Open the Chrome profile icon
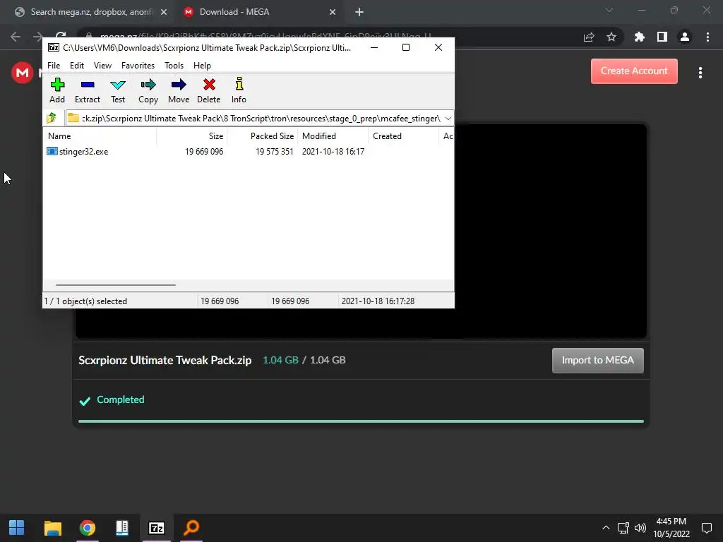Viewport: 723px width, 542px height. pyautogui.click(x=685, y=37)
